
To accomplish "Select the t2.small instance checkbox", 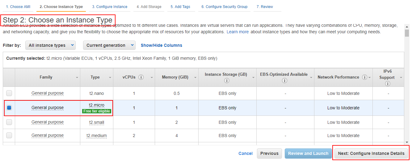I will 9,122.
